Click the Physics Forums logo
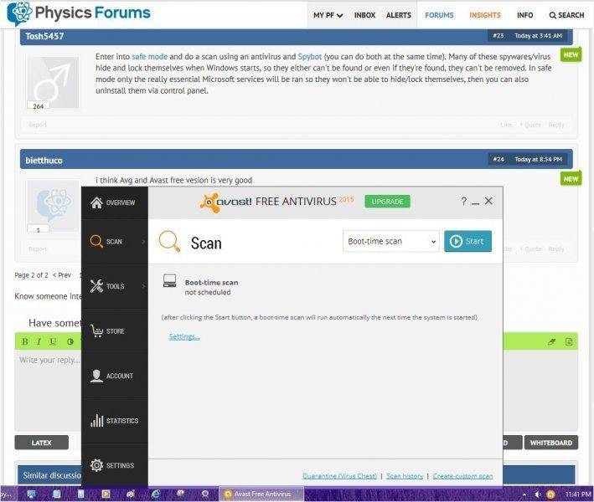Viewport: 594px width, 502px height. point(79,13)
